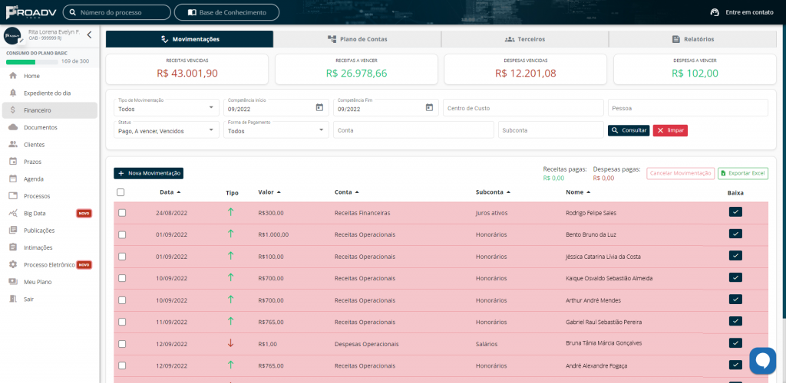Click the ProAdv logo
This screenshot has height=383, width=786.
[31, 12]
